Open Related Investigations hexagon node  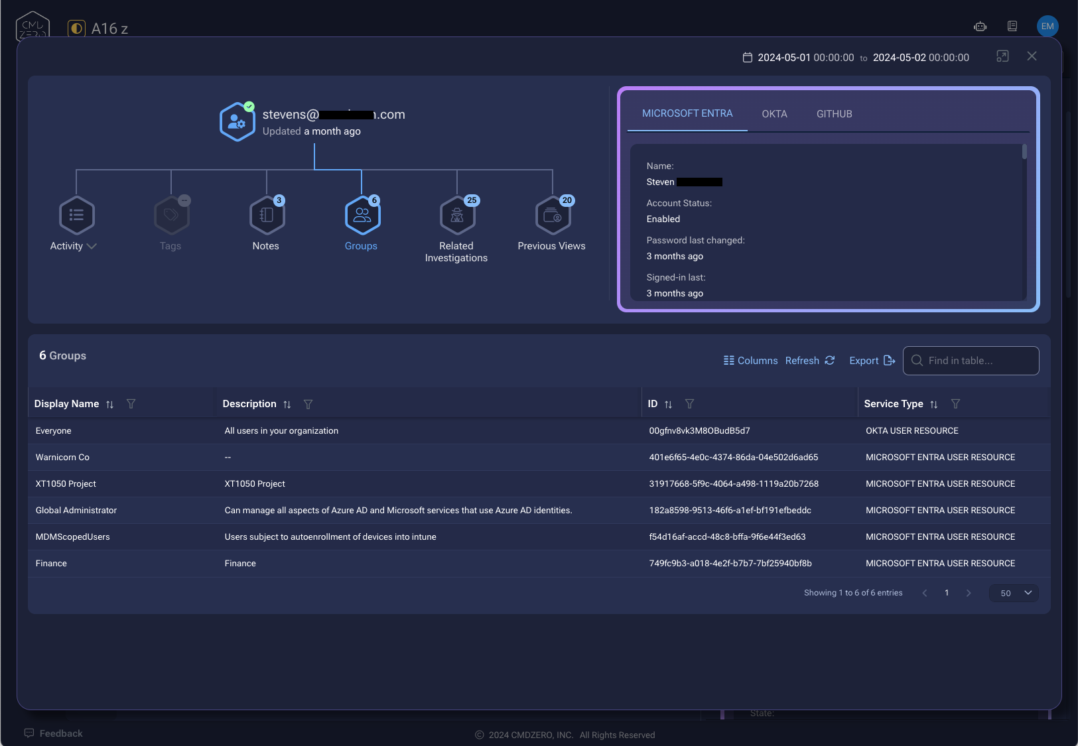click(457, 215)
